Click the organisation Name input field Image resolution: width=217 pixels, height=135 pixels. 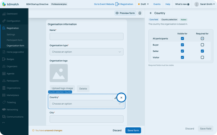point(86,36)
